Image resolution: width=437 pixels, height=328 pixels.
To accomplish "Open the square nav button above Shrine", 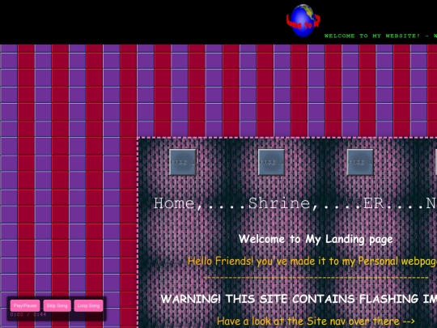I will tap(271, 162).
